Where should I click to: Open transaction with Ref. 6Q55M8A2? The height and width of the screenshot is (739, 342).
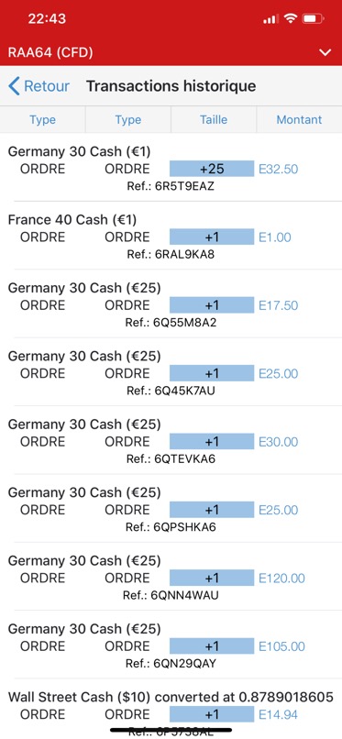click(171, 304)
